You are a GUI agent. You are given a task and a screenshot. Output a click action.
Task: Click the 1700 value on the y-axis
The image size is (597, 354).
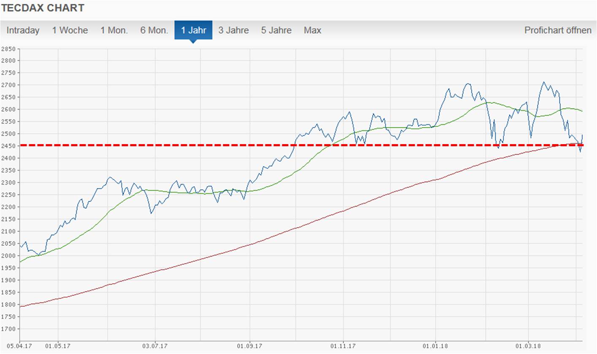click(x=8, y=329)
